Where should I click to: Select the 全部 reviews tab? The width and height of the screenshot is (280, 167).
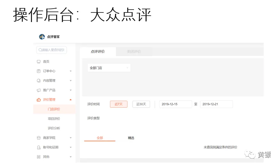coord(100,138)
